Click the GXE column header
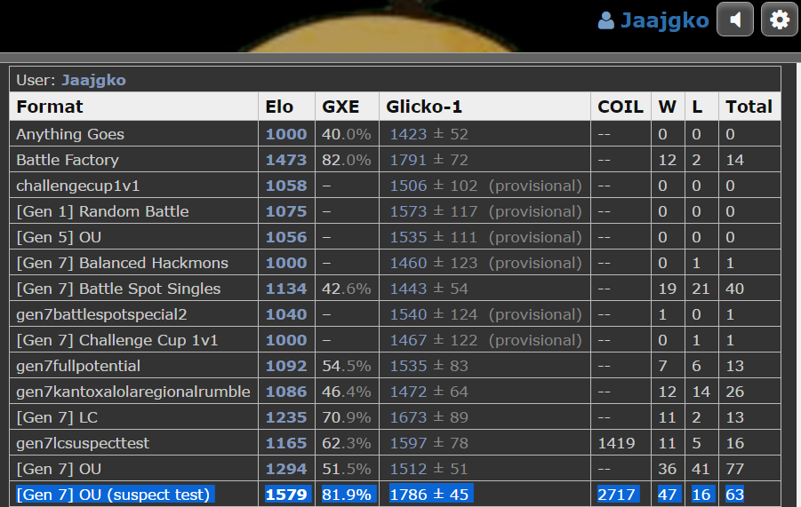The width and height of the screenshot is (801, 507). point(340,107)
